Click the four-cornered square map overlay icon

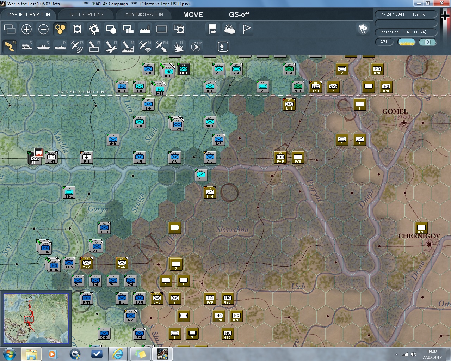[x=77, y=29]
